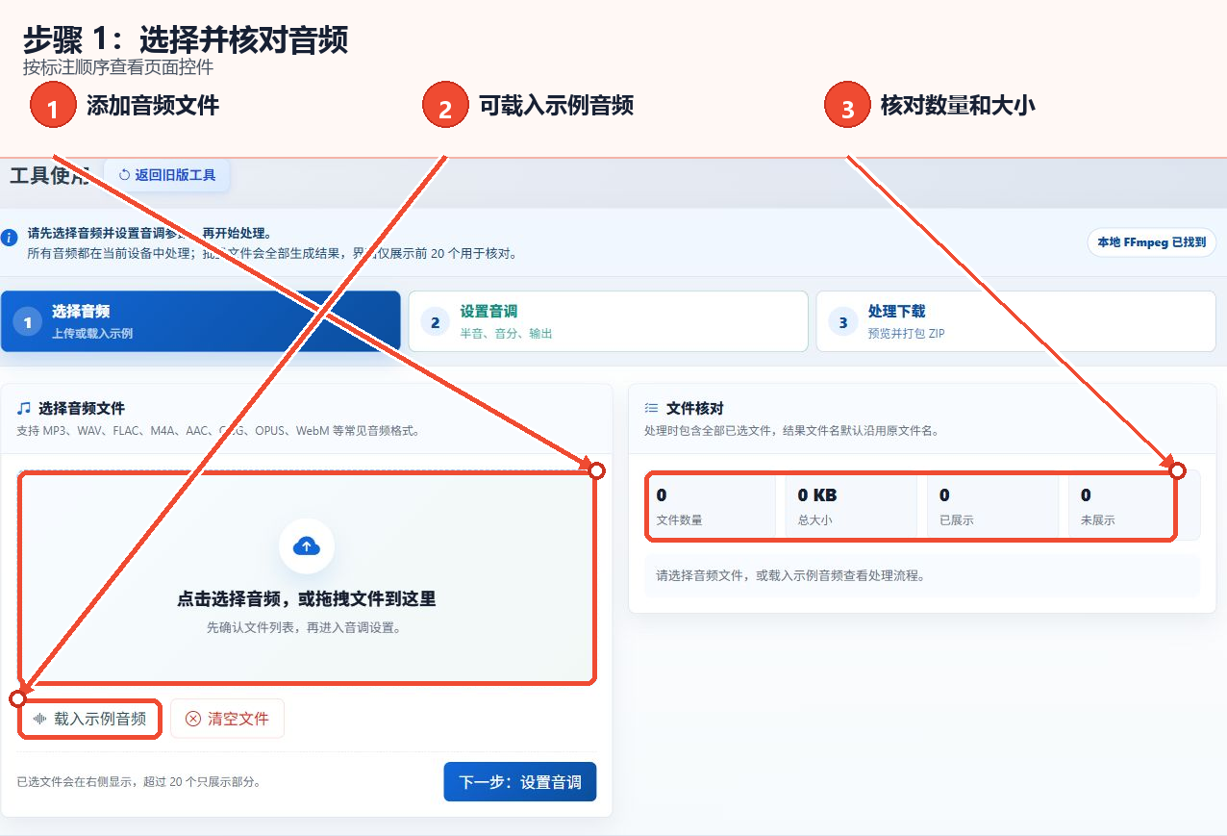
Task: Load the sample audio with 载入示例音频
Action: 89,719
